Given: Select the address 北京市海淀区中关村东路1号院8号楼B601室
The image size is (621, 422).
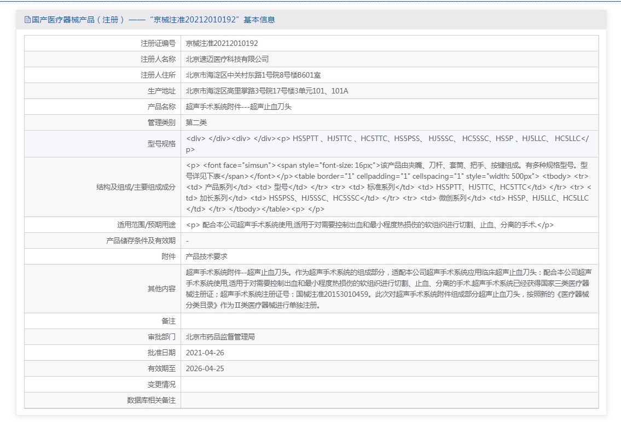Looking at the screenshot, I should 253,75.
